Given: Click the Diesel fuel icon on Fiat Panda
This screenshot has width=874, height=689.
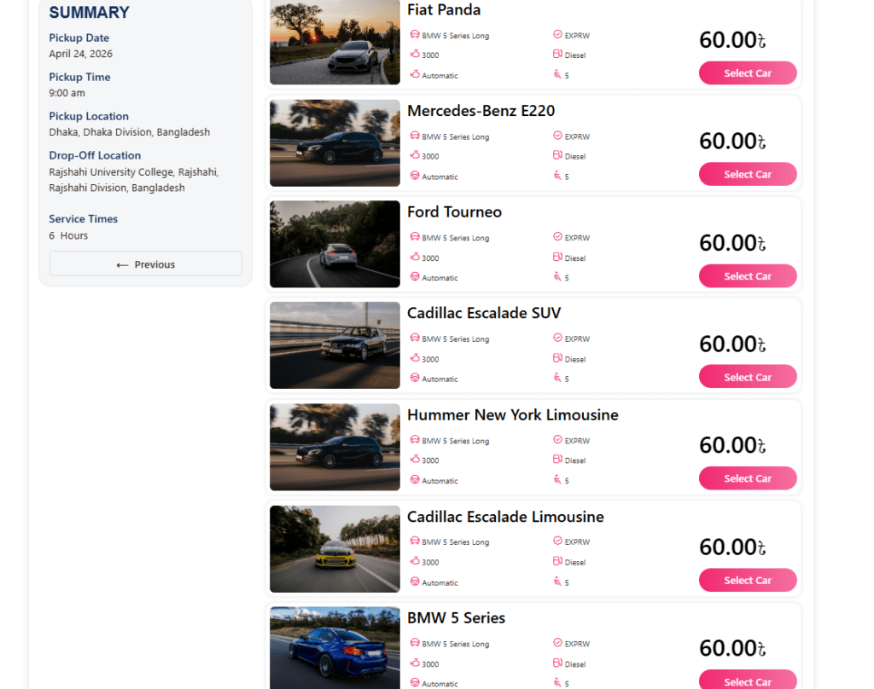Looking at the screenshot, I should point(557,54).
